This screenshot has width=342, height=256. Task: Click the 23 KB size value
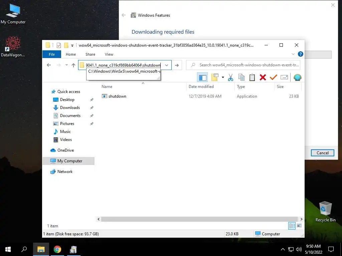click(294, 96)
